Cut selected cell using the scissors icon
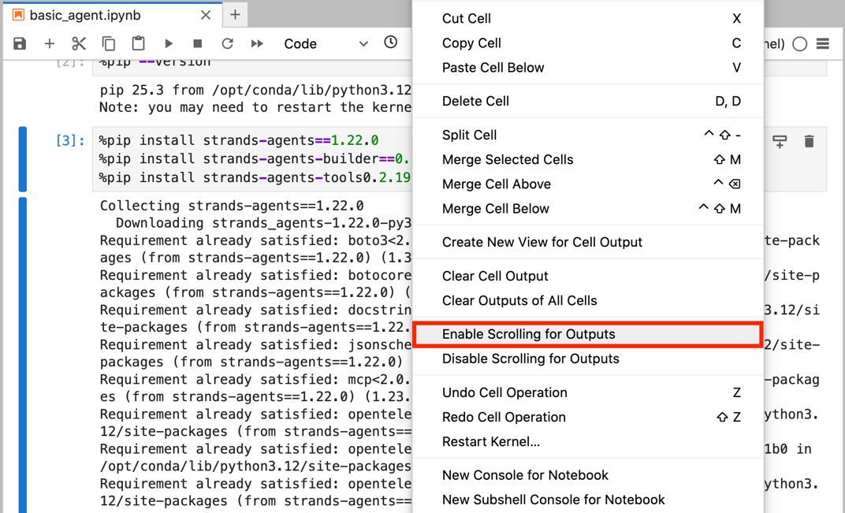Screen dimensions: 845x513 79,43
